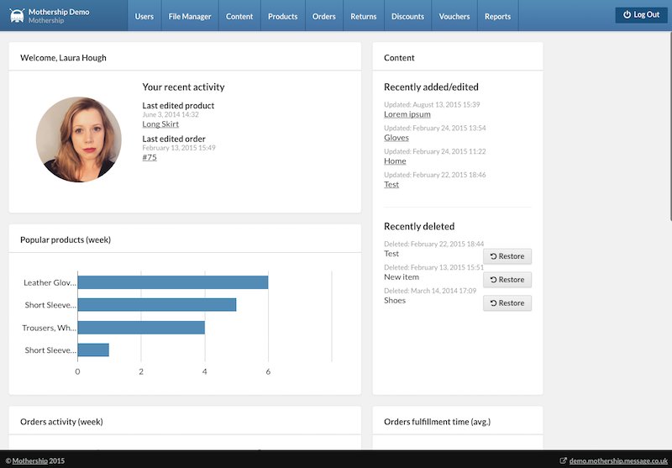The width and height of the screenshot is (672, 468).
Task: Open the Products menu item
Action: [x=283, y=16]
